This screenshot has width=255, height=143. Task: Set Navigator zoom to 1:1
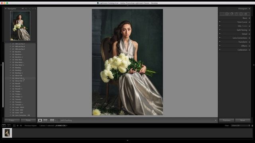pos(30,8)
